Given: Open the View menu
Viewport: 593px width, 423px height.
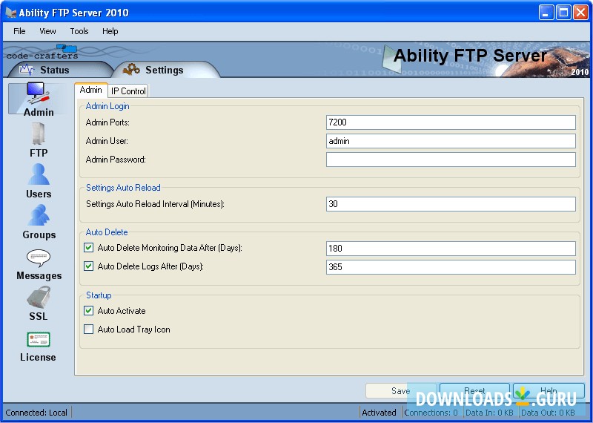Looking at the screenshot, I should click(x=47, y=31).
